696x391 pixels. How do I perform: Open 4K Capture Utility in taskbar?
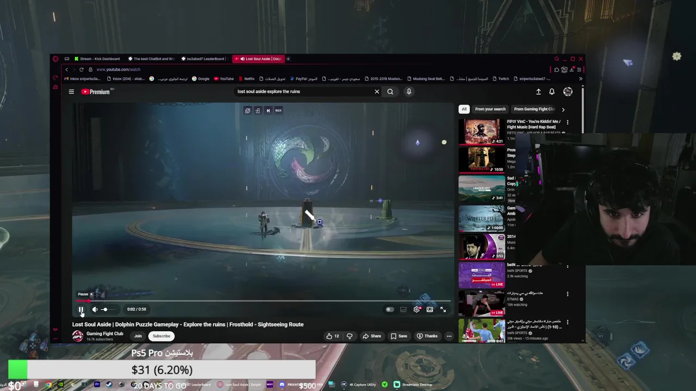coord(359,384)
